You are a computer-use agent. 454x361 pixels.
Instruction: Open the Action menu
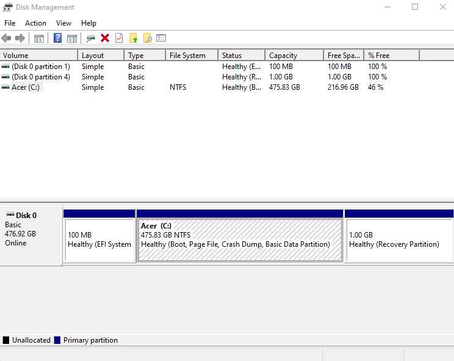coord(35,23)
